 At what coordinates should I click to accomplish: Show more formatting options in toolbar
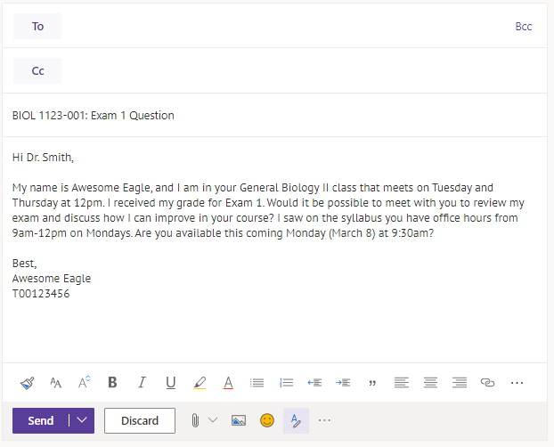[x=517, y=383]
